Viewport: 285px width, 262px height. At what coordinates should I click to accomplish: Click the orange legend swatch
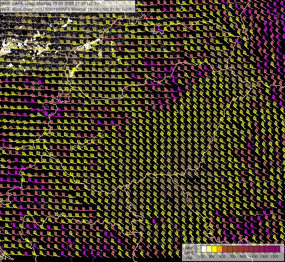219,249
